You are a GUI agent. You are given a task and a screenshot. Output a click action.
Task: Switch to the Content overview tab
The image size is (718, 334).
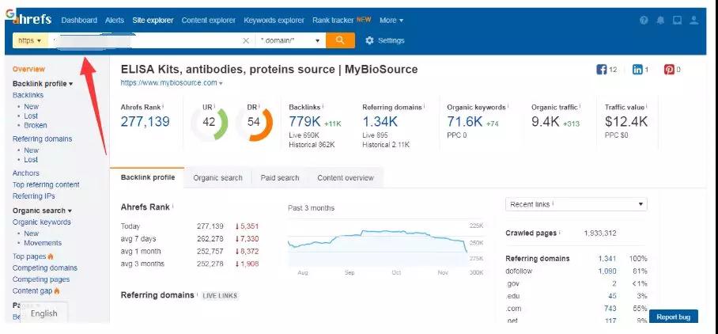point(345,178)
